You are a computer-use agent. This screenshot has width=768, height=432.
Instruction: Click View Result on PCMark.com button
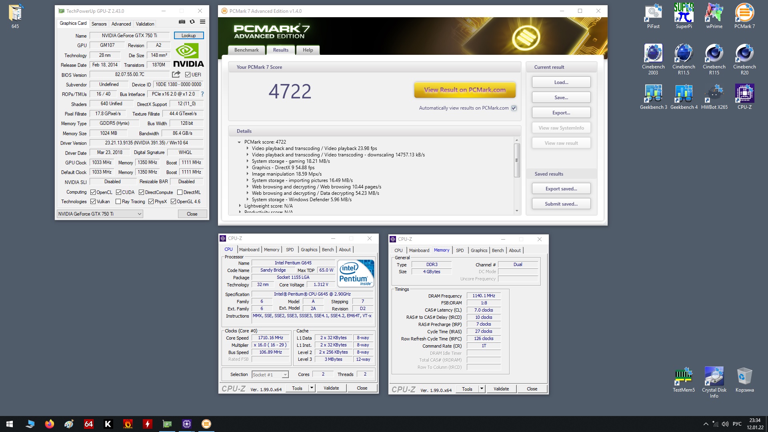coord(464,90)
